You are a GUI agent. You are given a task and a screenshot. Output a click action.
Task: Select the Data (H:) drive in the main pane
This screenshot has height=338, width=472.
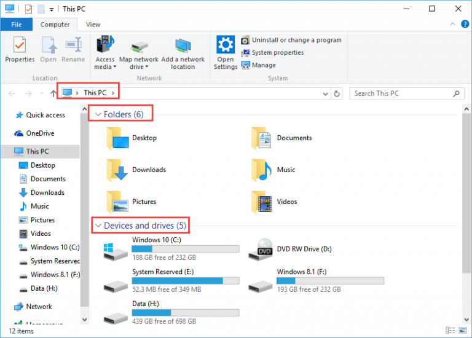tap(171, 312)
